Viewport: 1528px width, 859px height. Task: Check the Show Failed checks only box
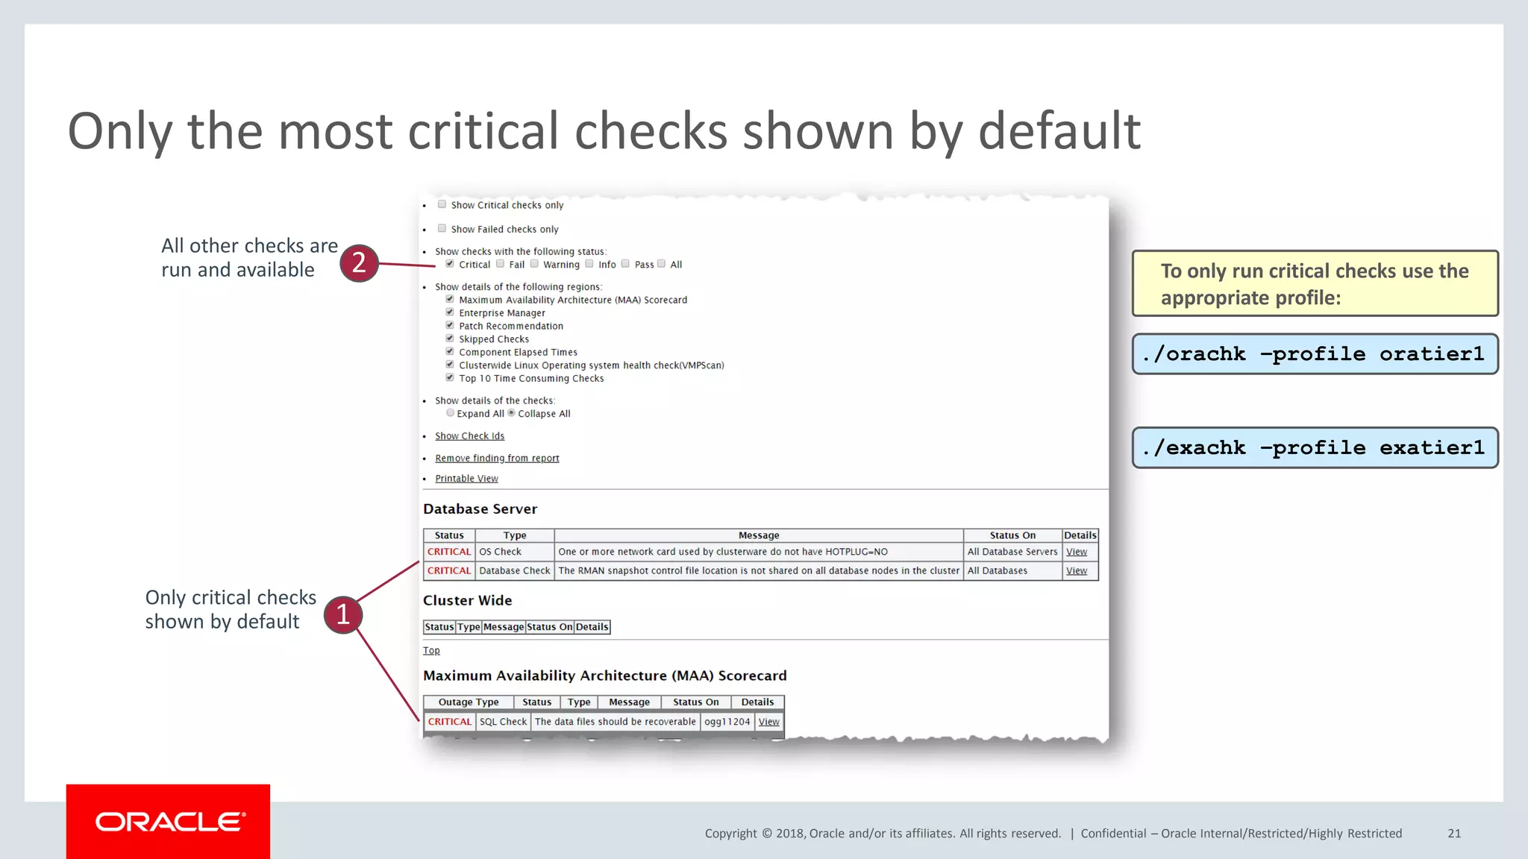coord(442,228)
